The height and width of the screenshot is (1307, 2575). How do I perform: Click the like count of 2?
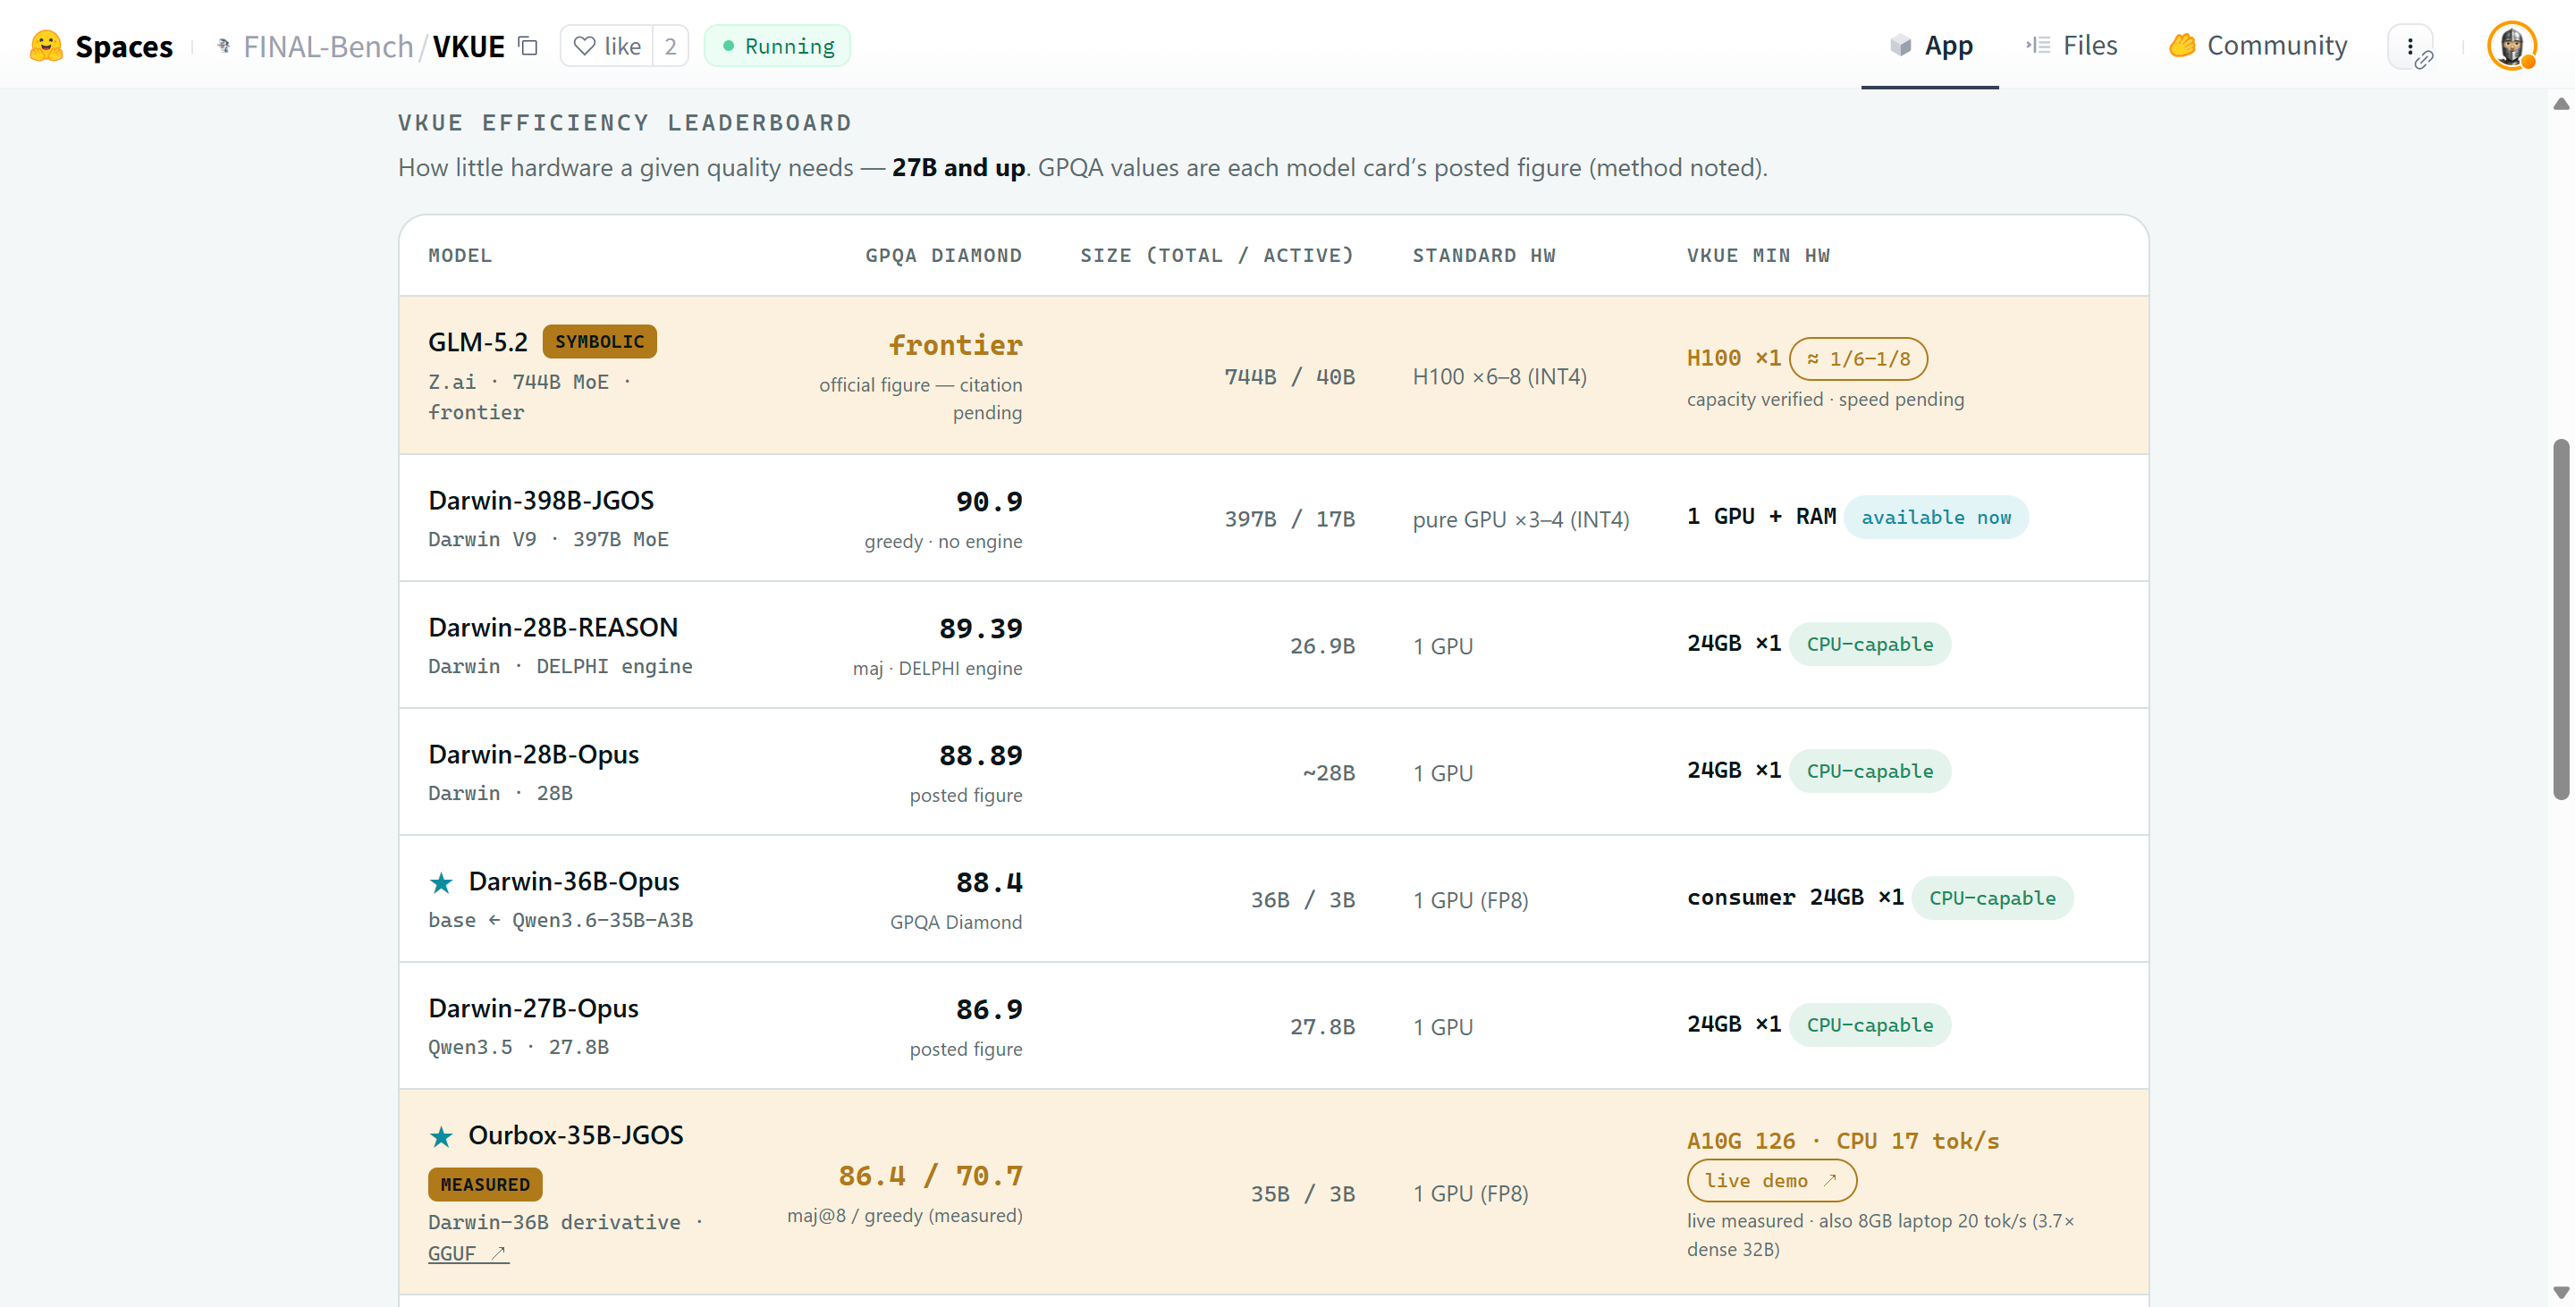671,46
